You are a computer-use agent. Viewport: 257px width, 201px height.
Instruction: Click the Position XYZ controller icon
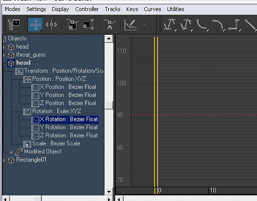click(27, 80)
